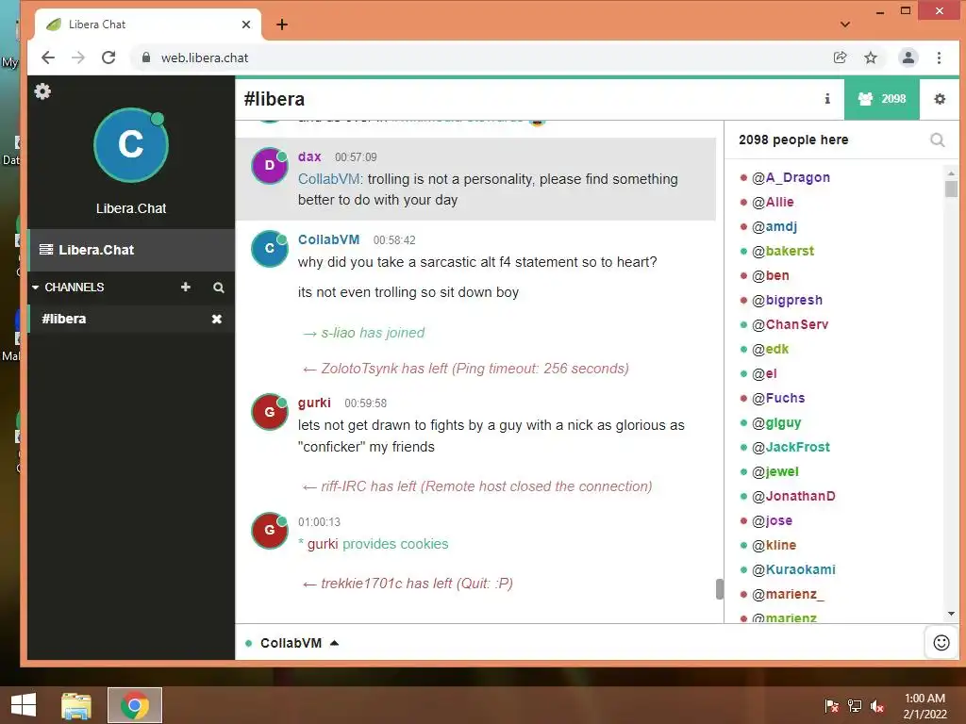The image size is (966, 724).
Task: Open the Windows Start button
Action: tap(24, 705)
